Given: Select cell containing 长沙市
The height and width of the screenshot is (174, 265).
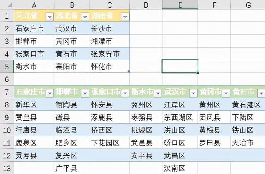Looking at the screenshot, I should point(109,29).
